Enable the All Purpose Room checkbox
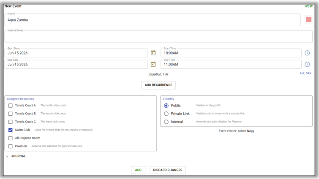319x179 pixels. pyautogui.click(x=11, y=138)
